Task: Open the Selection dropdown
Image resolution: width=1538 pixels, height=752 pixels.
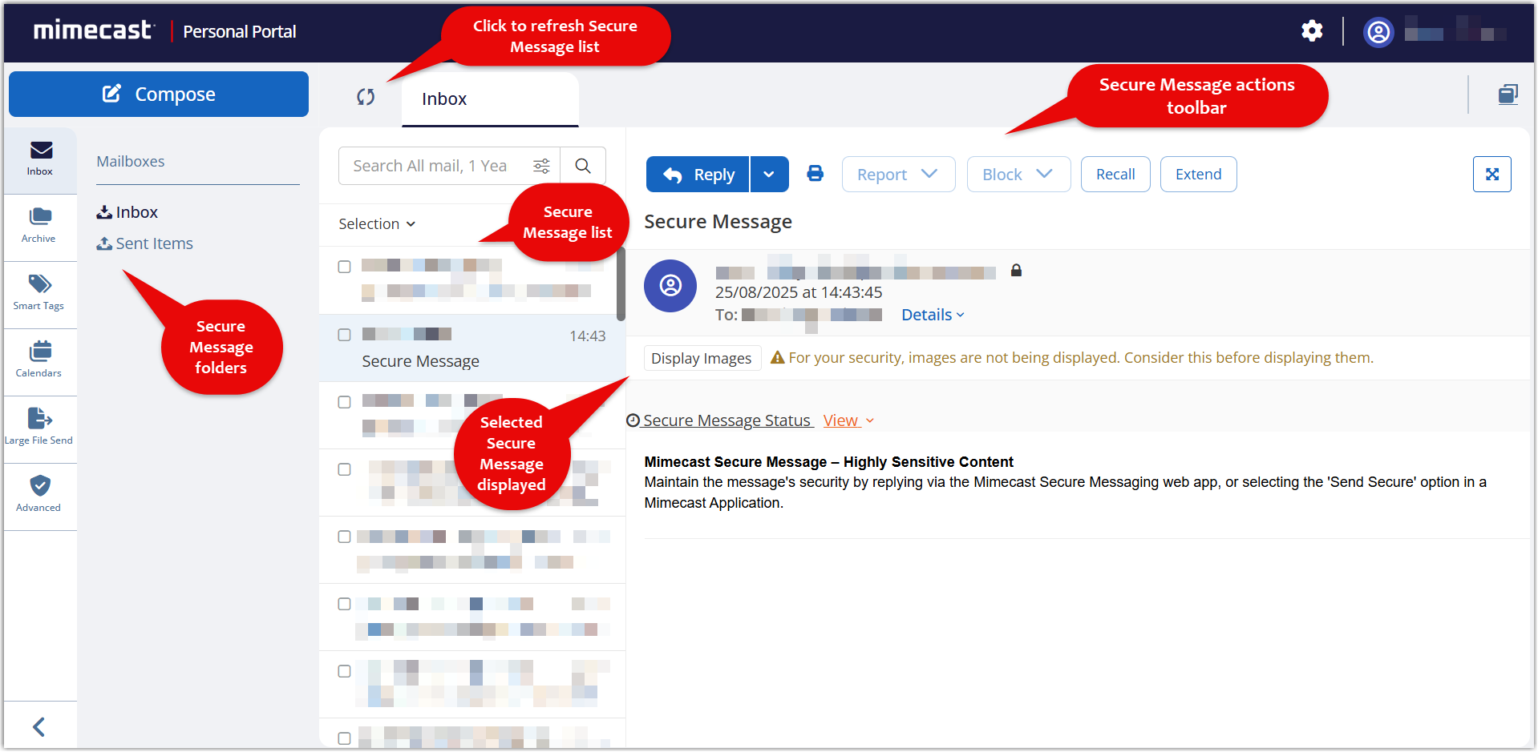Action: [377, 223]
